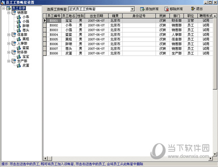218x167 pixels.
Task: Click the person icon beside 葱头 in tree
Action: click(x=19, y=30)
